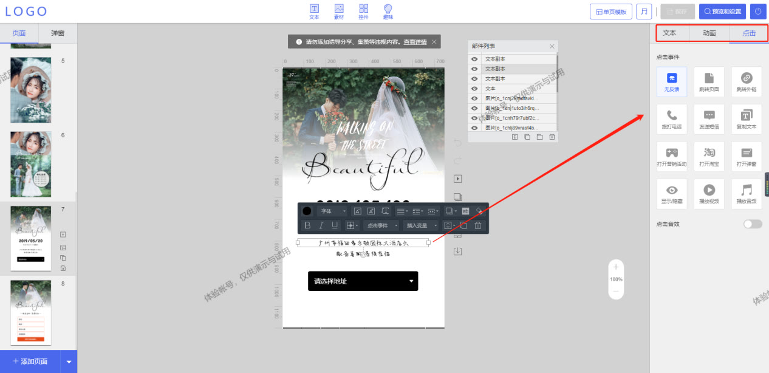Choose the 拨打电话 click event
The height and width of the screenshot is (373, 769).
click(671, 118)
